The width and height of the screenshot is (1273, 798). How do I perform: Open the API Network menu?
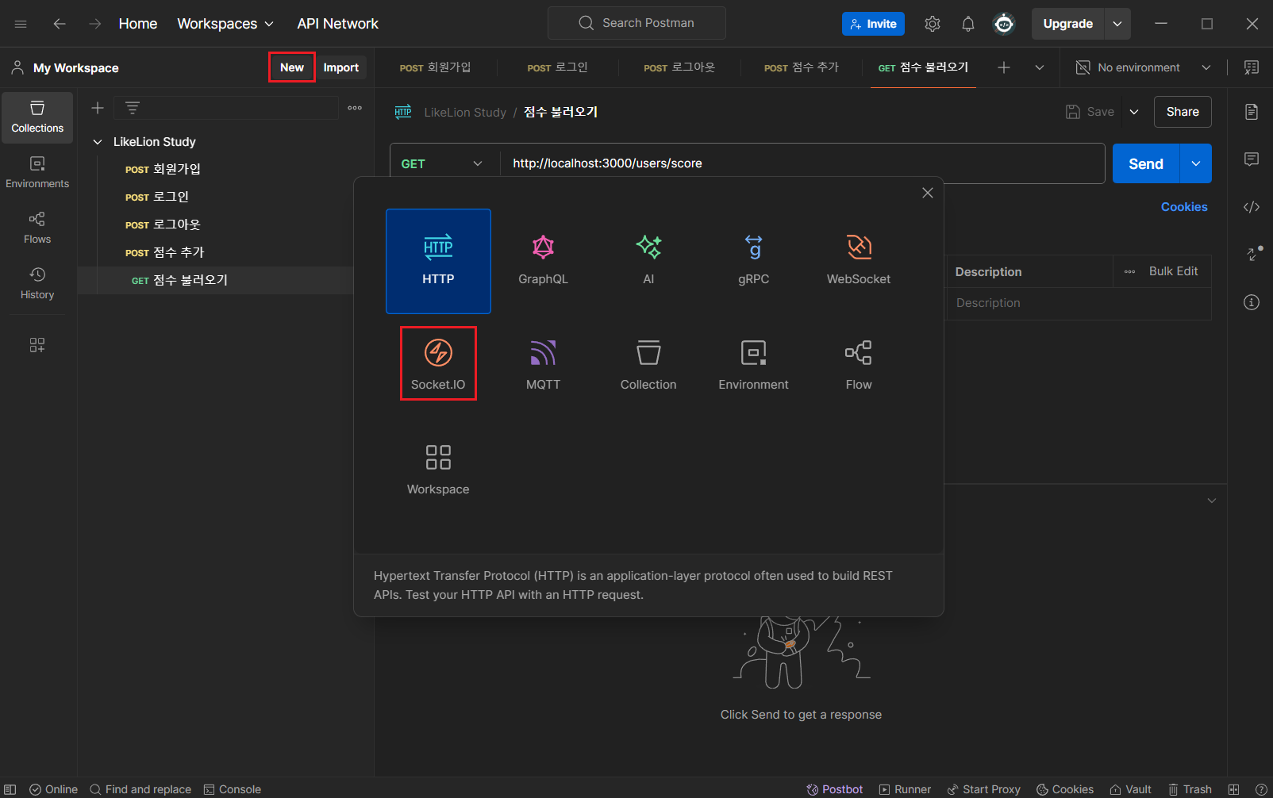(x=338, y=24)
